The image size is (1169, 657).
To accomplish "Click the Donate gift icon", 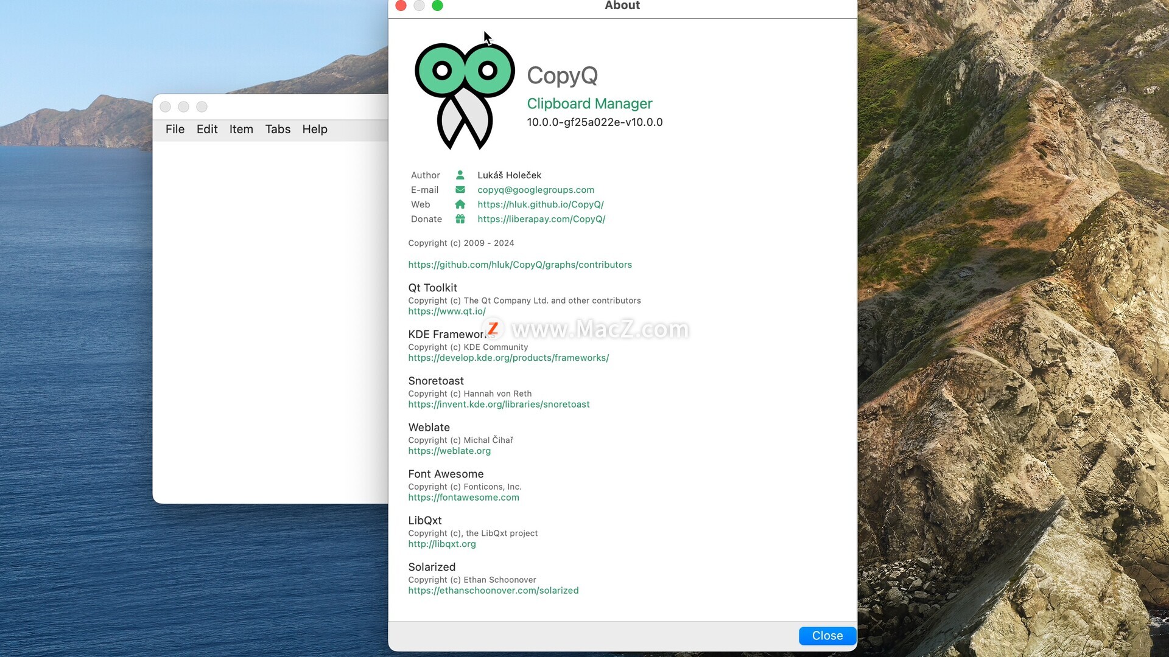I will [460, 219].
